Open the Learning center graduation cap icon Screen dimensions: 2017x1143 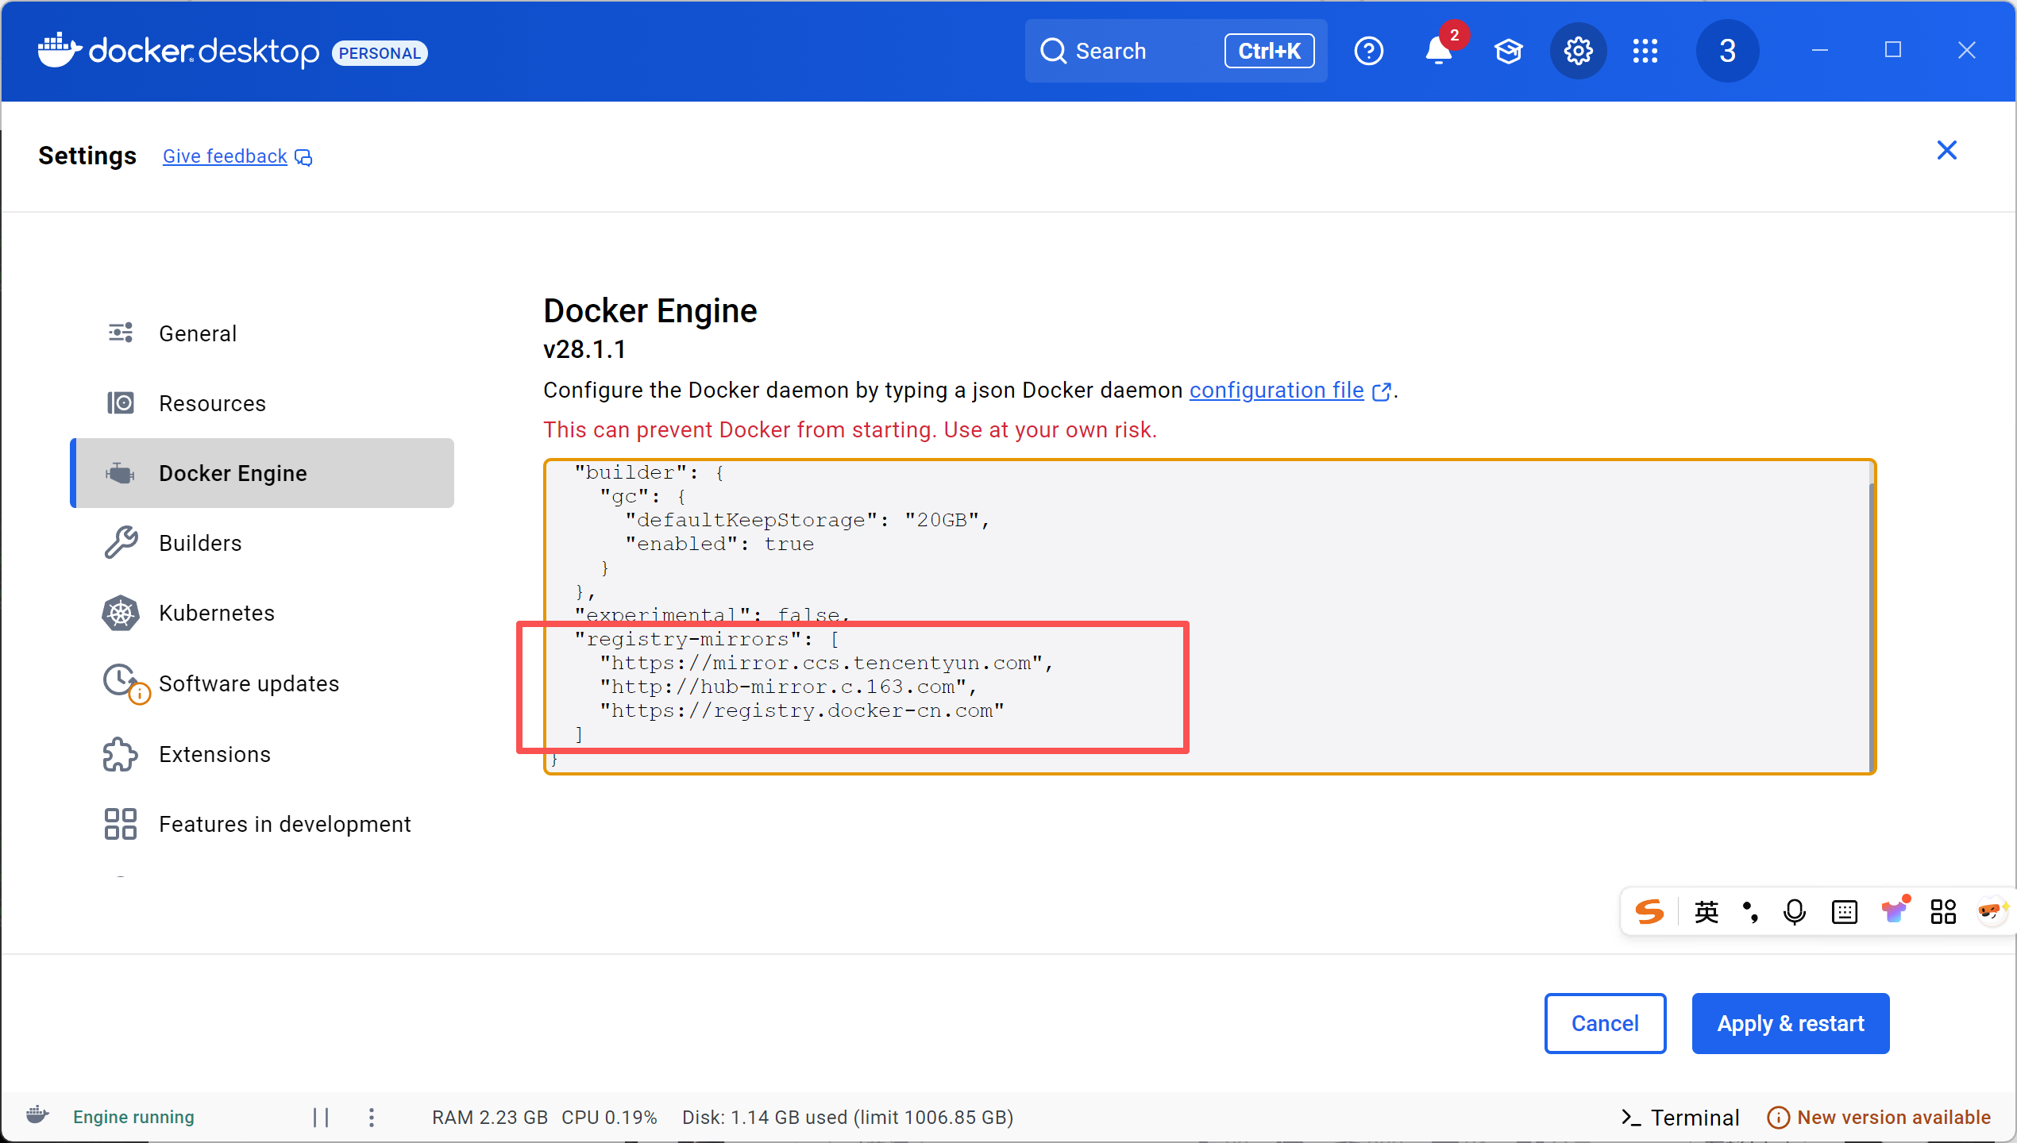pyautogui.click(x=1508, y=51)
